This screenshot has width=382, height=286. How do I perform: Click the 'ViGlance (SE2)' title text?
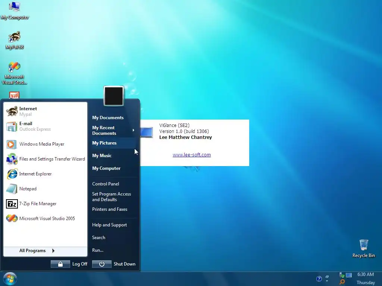(174, 125)
